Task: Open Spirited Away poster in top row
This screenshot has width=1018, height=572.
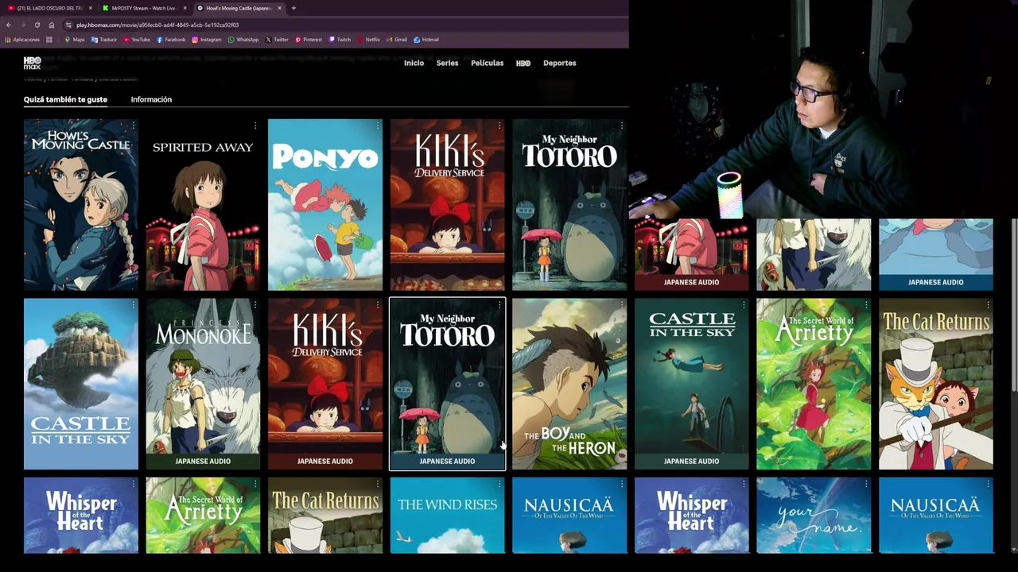Action: (x=203, y=205)
